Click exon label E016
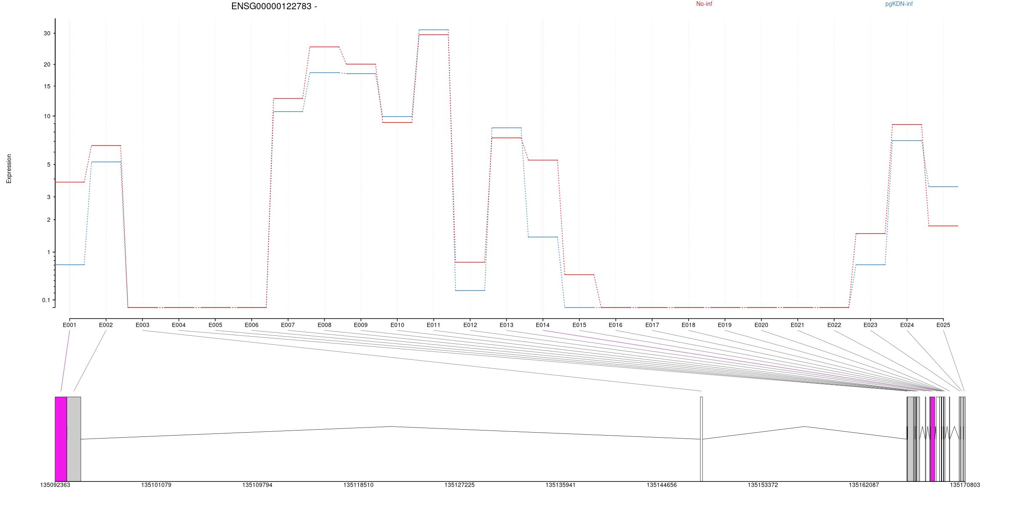Screen dimensions: 1011x505 [x=615, y=325]
